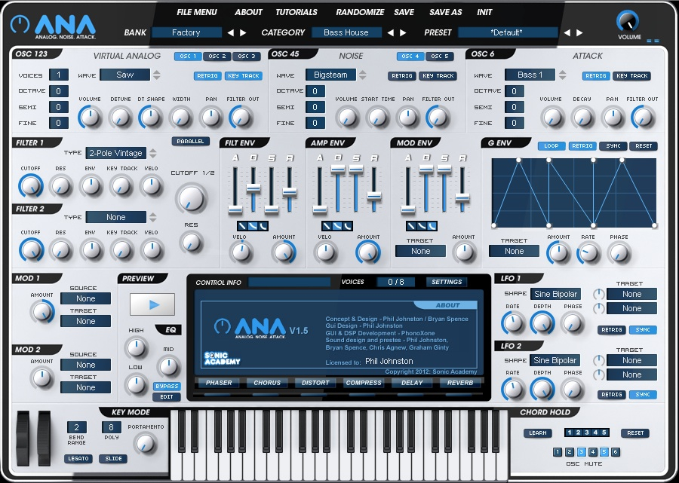Click the Bend Range value field

77,427
